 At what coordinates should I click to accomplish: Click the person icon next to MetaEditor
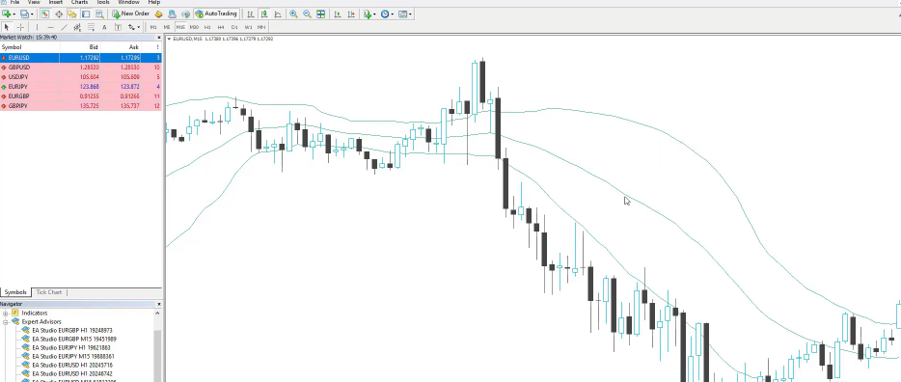point(172,14)
